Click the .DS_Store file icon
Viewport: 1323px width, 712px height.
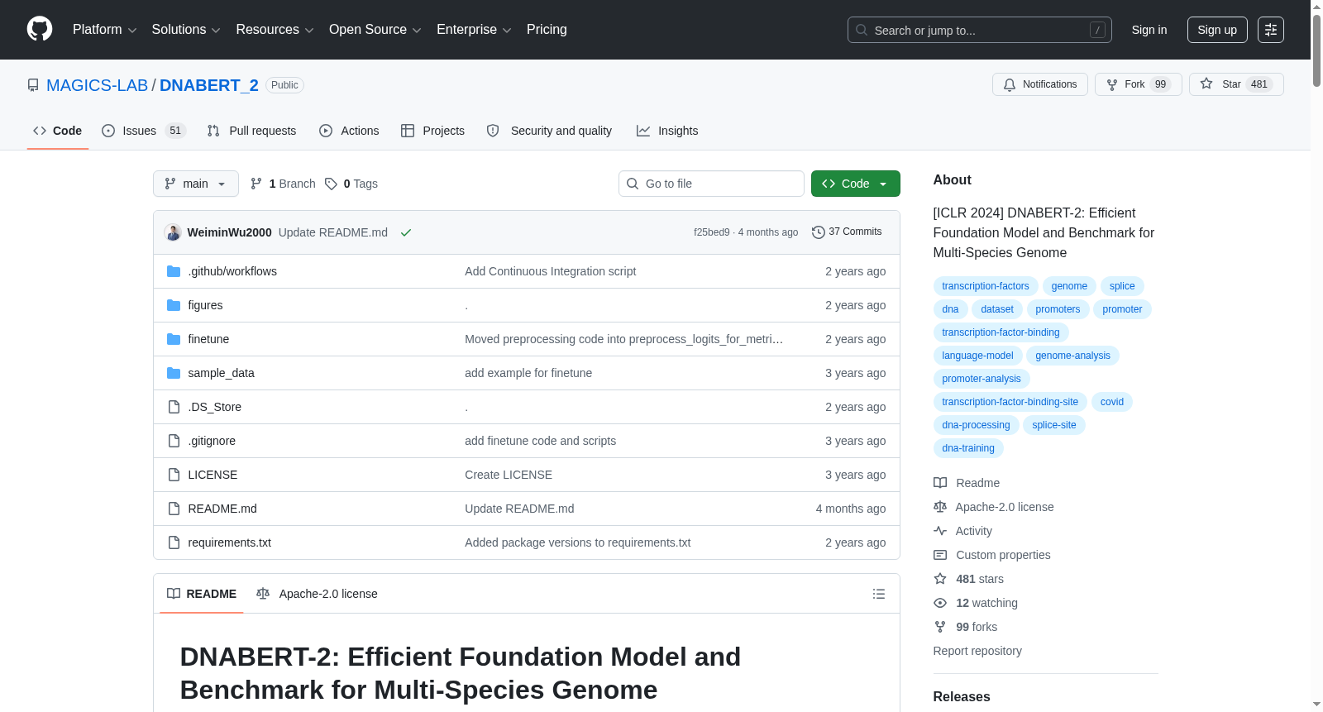tap(174, 407)
